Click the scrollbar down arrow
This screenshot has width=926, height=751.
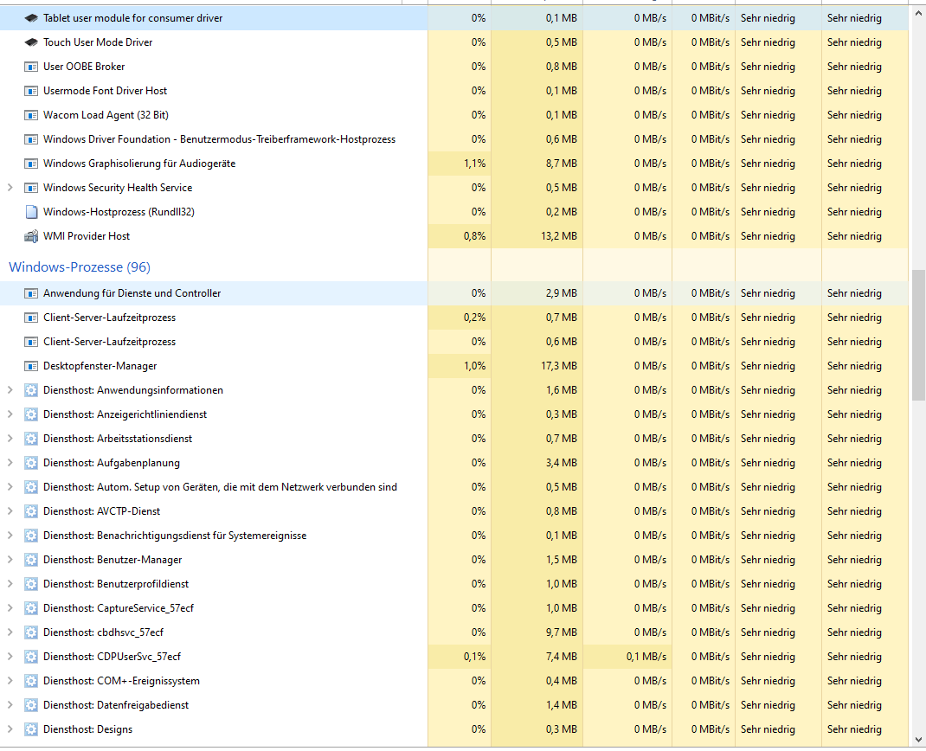click(x=918, y=739)
